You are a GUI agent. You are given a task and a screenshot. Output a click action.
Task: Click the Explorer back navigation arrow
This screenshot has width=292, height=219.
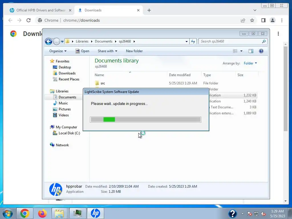pyautogui.click(x=48, y=41)
